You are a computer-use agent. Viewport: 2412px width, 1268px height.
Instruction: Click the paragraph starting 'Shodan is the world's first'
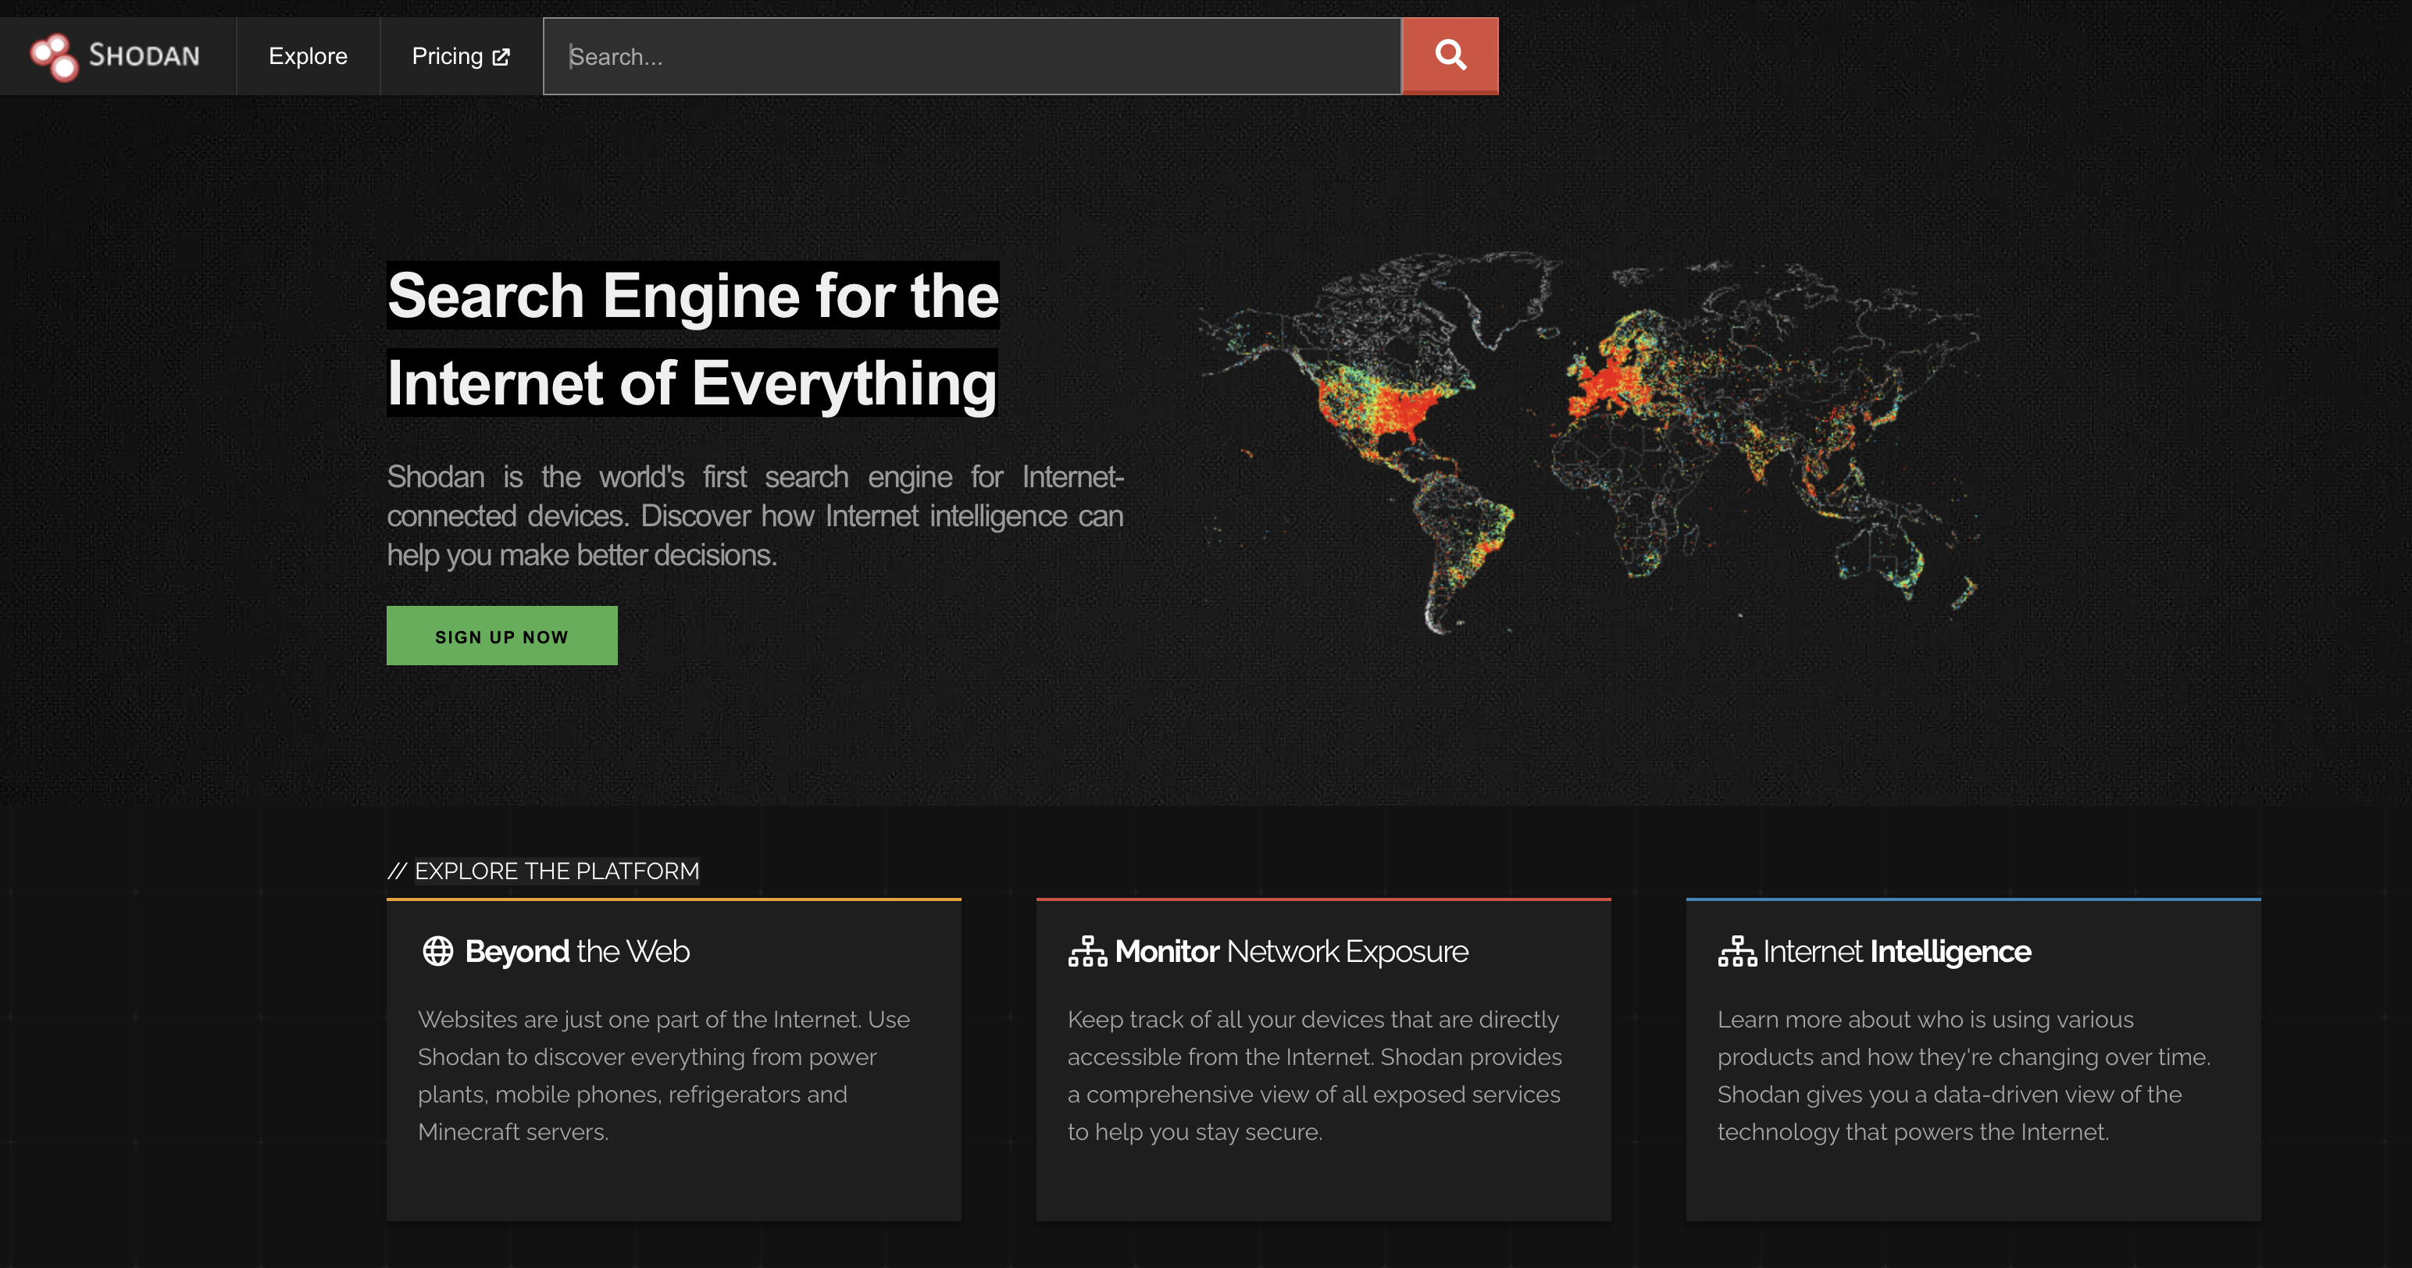(755, 515)
